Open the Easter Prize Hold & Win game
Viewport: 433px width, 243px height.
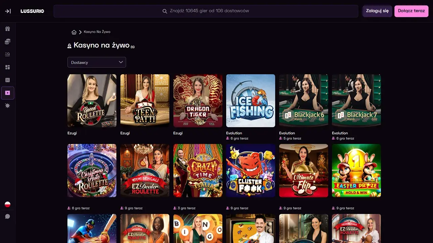[357, 170]
